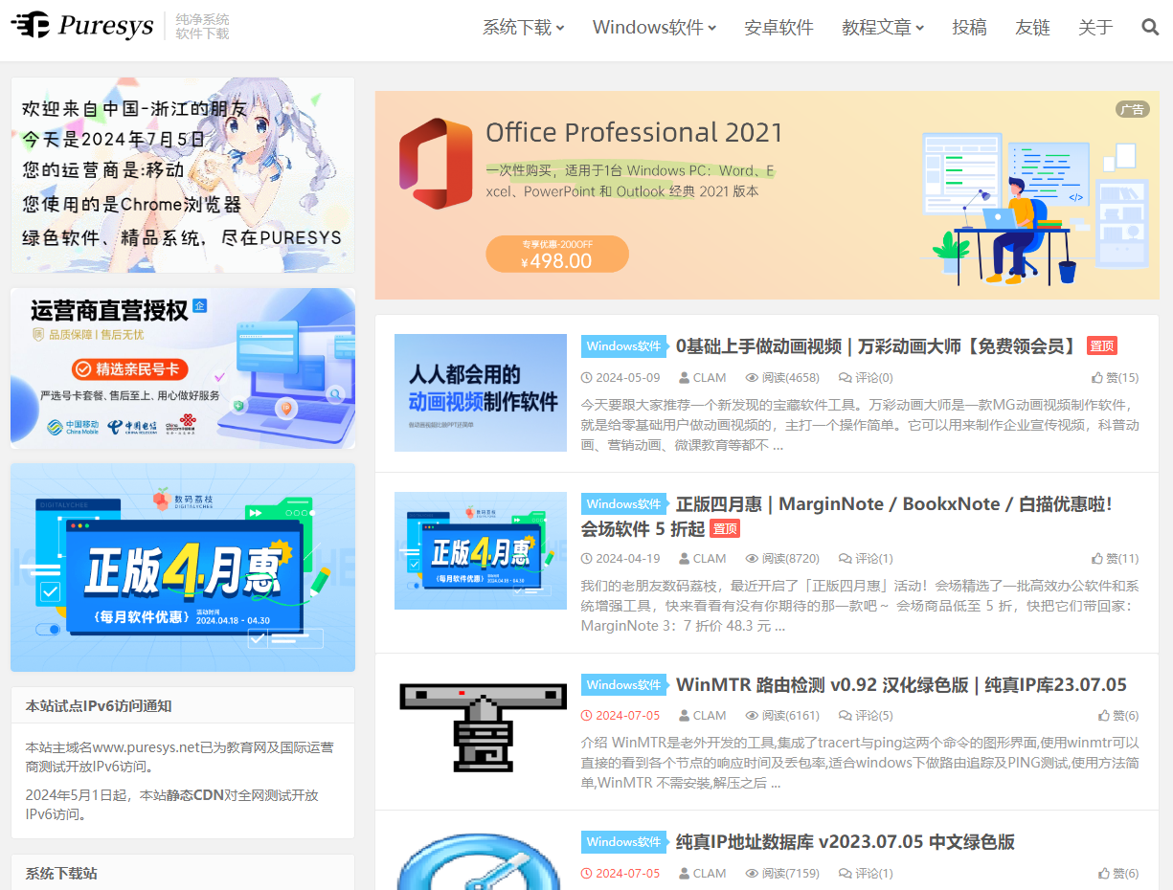Click the Puresys site logo

[82, 26]
